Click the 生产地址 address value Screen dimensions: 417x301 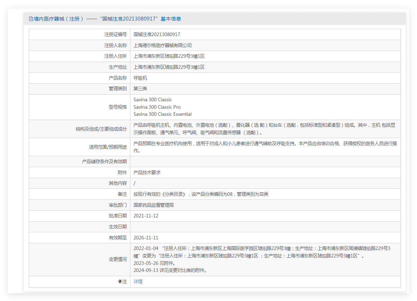click(169, 67)
